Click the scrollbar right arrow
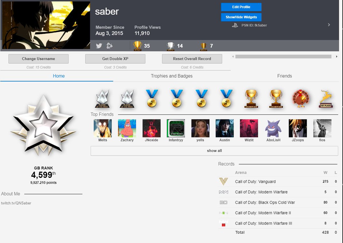 tap(336, 57)
